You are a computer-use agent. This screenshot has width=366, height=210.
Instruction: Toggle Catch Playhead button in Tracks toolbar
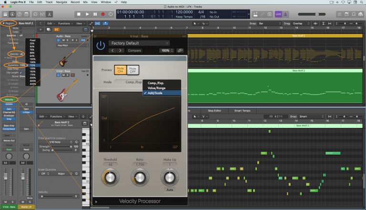[105, 23]
